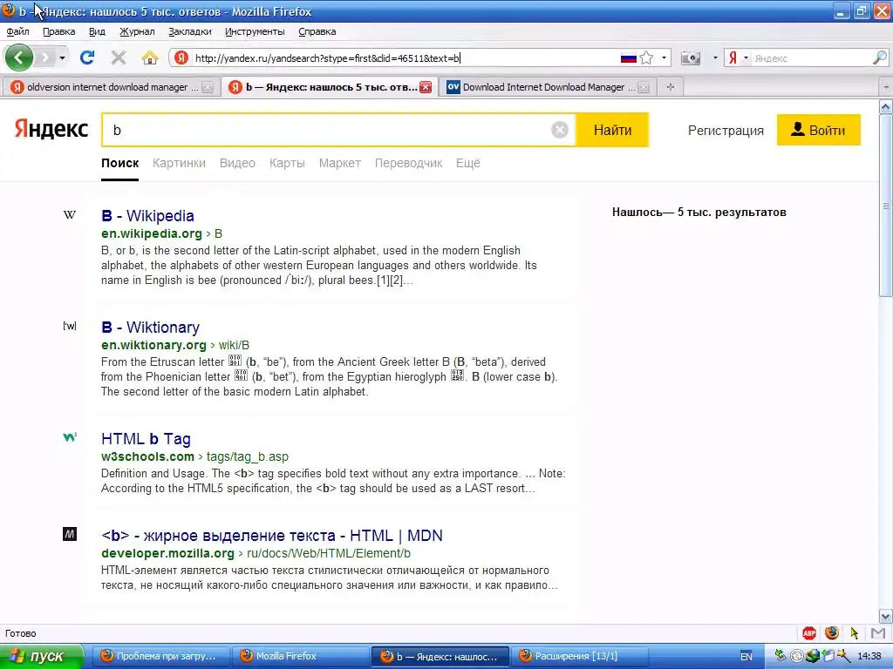Close the Download Internet Download Manager tab

pyautogui.click(x=644, y=87)
